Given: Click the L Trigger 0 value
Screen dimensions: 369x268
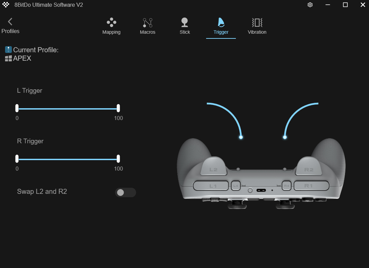Looking at the screenshot, I should point(17,118).
